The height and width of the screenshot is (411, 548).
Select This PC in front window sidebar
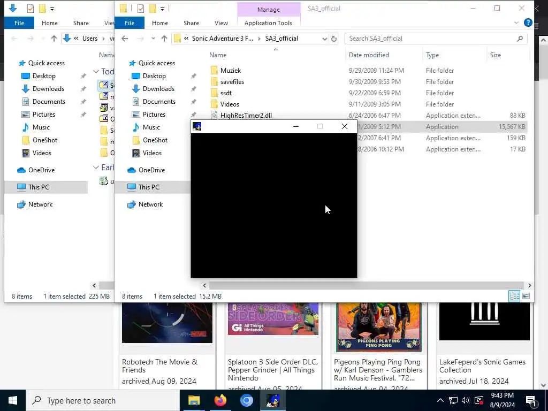pyautogui.click(x=149, y=187)
